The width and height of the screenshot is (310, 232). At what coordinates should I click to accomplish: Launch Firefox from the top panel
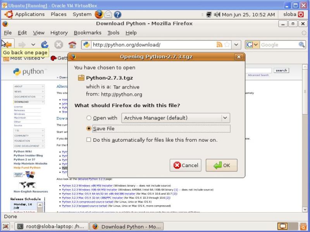point(99,14)
